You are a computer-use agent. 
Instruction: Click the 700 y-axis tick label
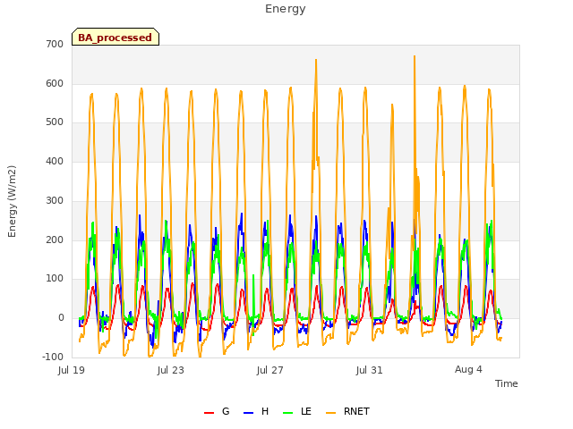[x=55, y=44]
